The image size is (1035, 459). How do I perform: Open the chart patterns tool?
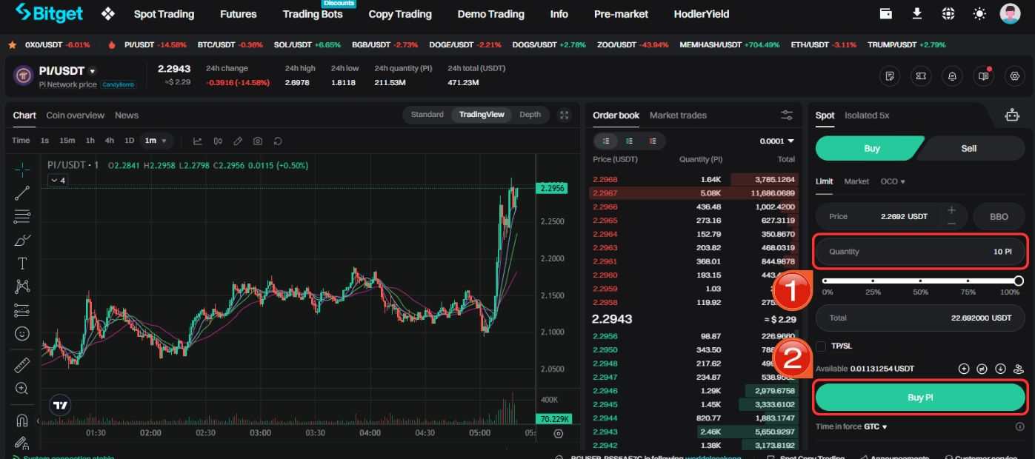click(x=22, y=287)
